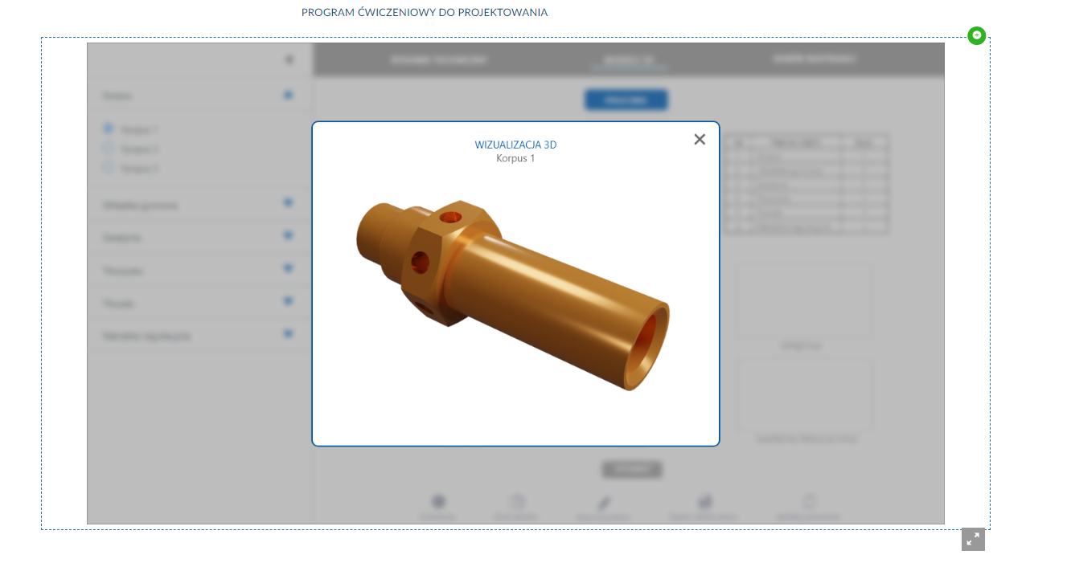Expand the Wkładka gumowa section
The image size is (1067, 567).
288,203
